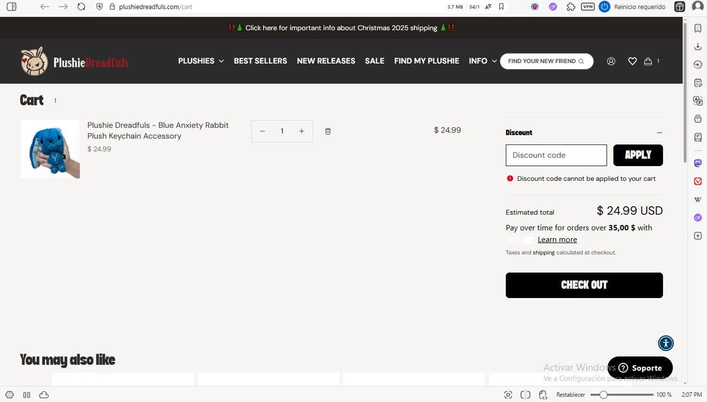Click the quantity value field
The height and width of the screenshot is (402, 707).
click(282, 131)
